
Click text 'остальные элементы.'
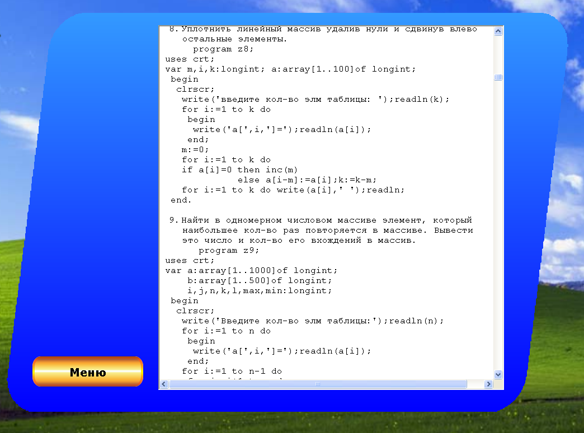234,39
